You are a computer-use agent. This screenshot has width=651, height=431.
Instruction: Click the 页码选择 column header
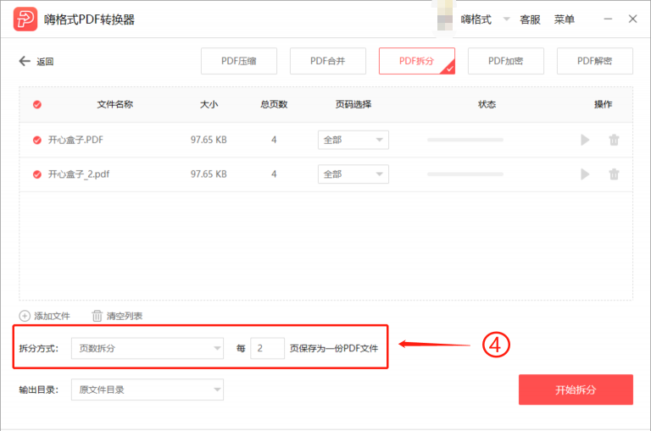click(x=353, y=104)
